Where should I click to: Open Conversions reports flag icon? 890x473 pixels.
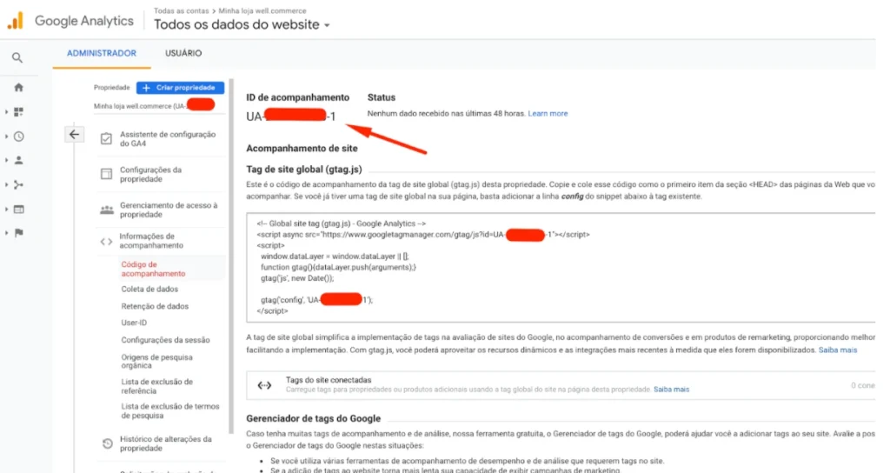(x=18, y=233)
